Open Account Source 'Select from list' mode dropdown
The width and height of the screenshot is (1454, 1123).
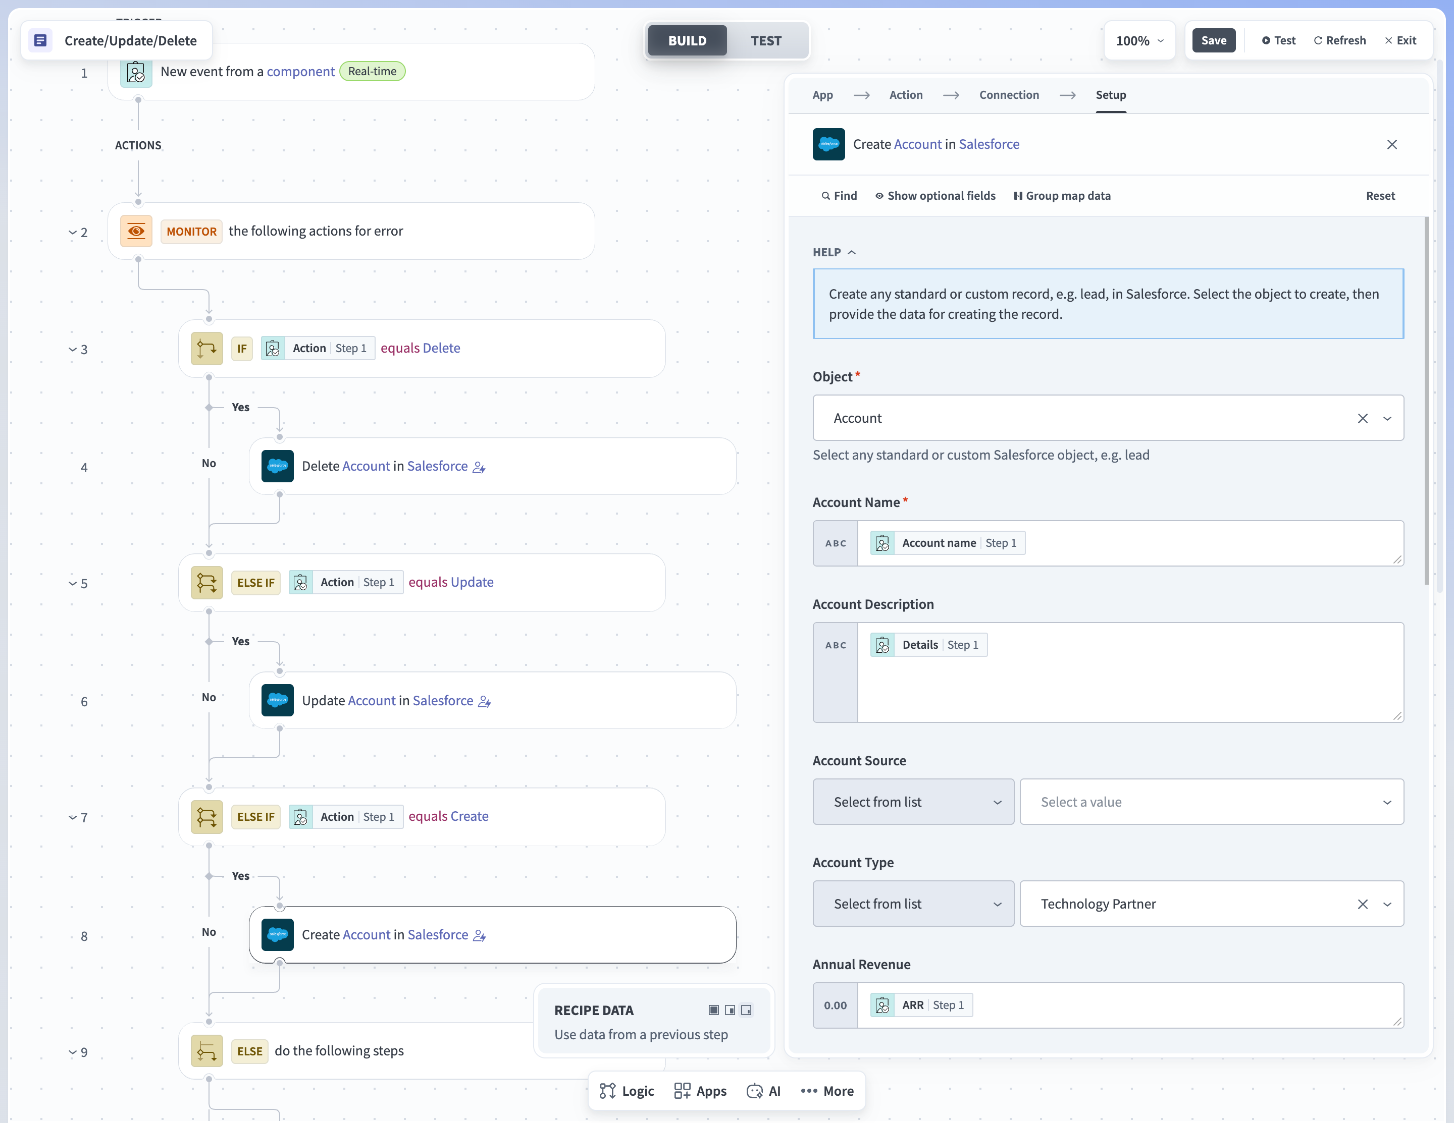pos(913,802)
